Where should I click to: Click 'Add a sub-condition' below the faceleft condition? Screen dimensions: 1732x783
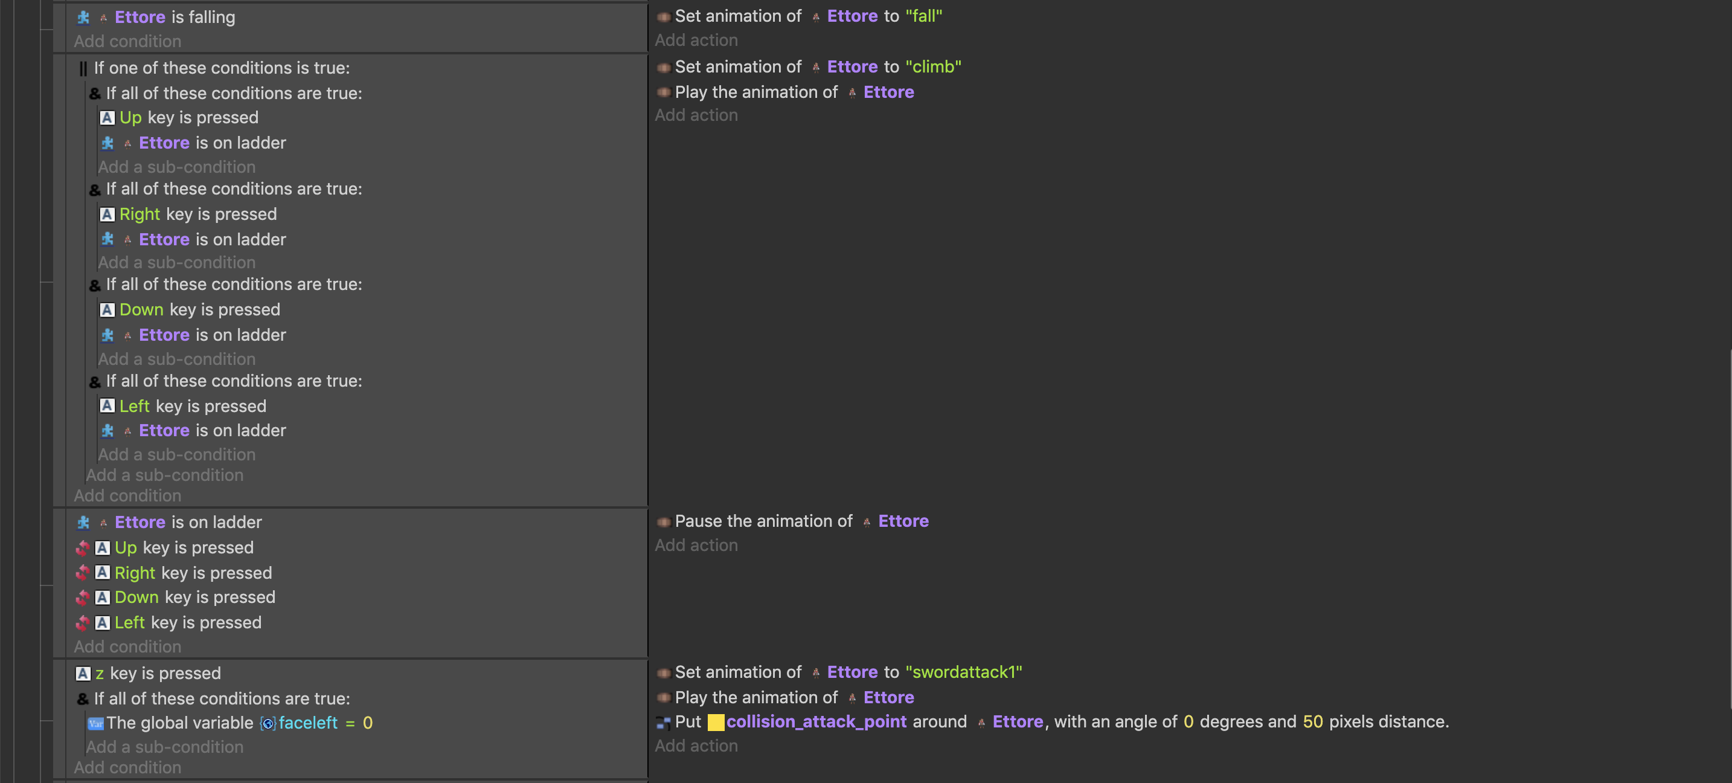coord(165,747)
